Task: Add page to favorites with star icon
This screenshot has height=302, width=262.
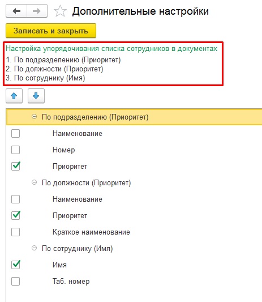Action: [x=60, y=11]
